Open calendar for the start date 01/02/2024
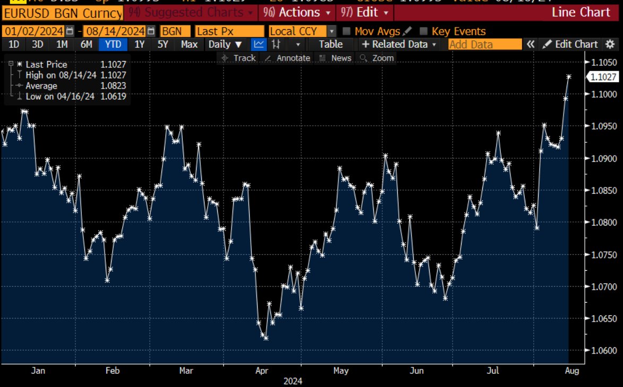 tap(70, 31)
